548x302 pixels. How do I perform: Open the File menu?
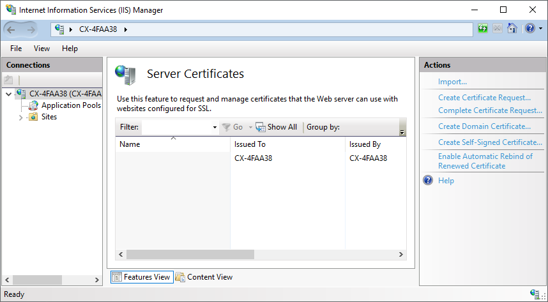click(x=16, y=49)
